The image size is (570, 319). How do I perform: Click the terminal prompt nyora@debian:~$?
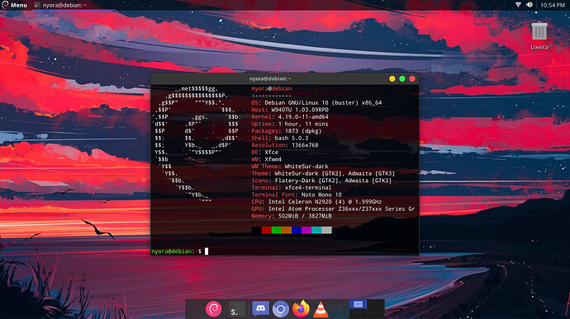coord(176,251)
